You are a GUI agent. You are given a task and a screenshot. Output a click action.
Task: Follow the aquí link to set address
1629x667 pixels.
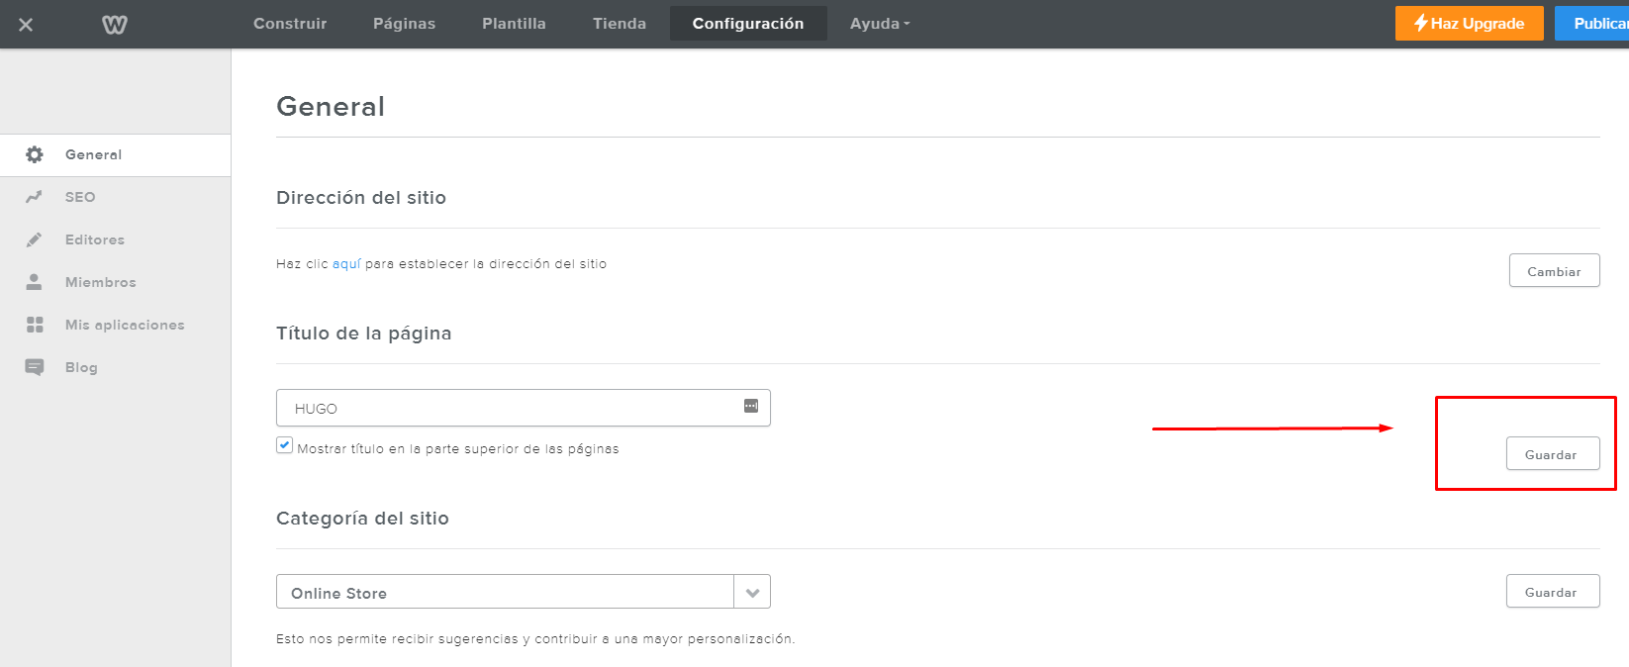pyautogui.click(x=346, y=264)
